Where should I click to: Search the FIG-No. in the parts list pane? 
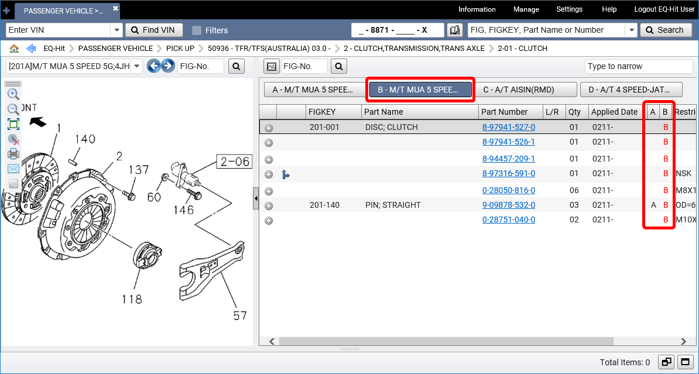point(339,66)
